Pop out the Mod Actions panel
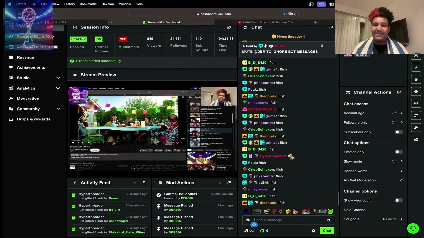The height and width of the screenshot is (238, 424). tap(229, 183)
